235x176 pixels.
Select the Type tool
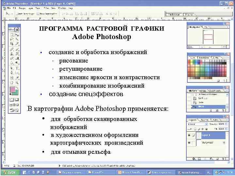[x=17, y=68]
